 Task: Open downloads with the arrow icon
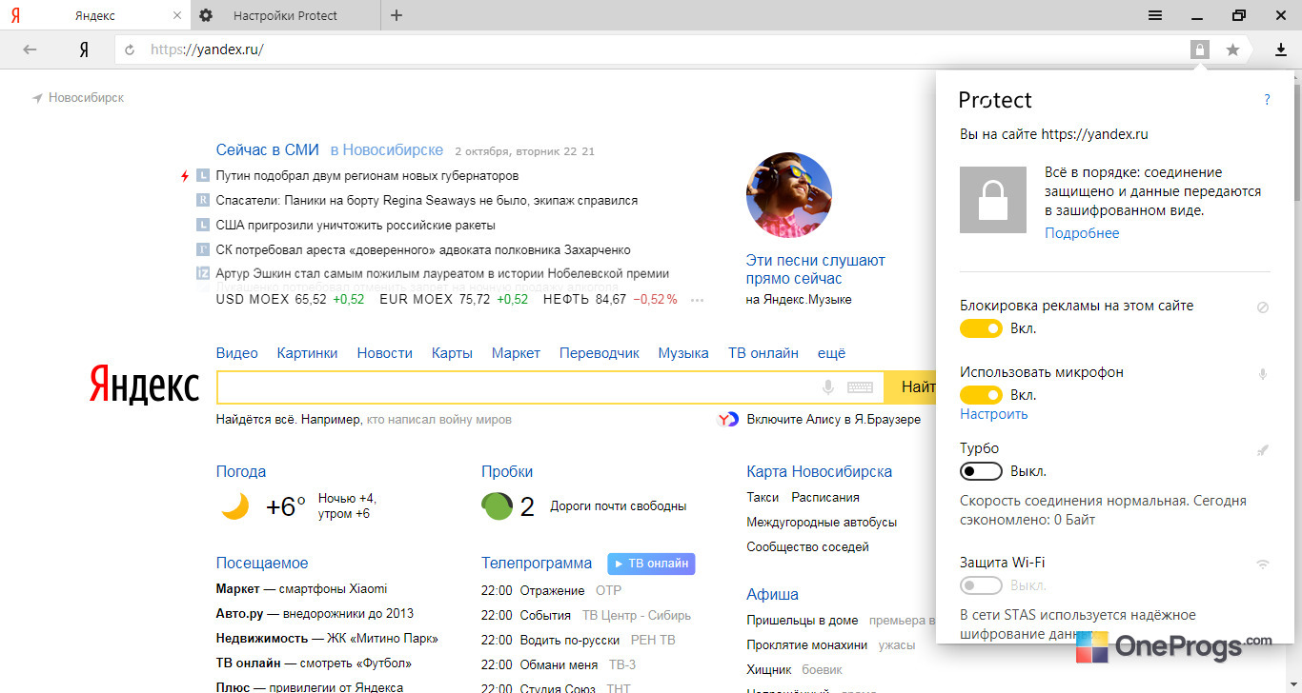(1282, 49)
